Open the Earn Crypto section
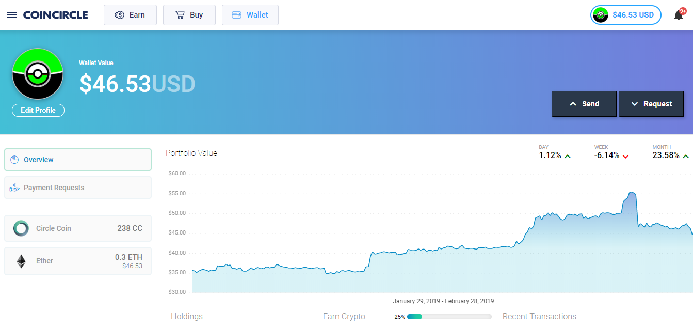The width and height of the screenshot is (693, 327). point(344,316)
